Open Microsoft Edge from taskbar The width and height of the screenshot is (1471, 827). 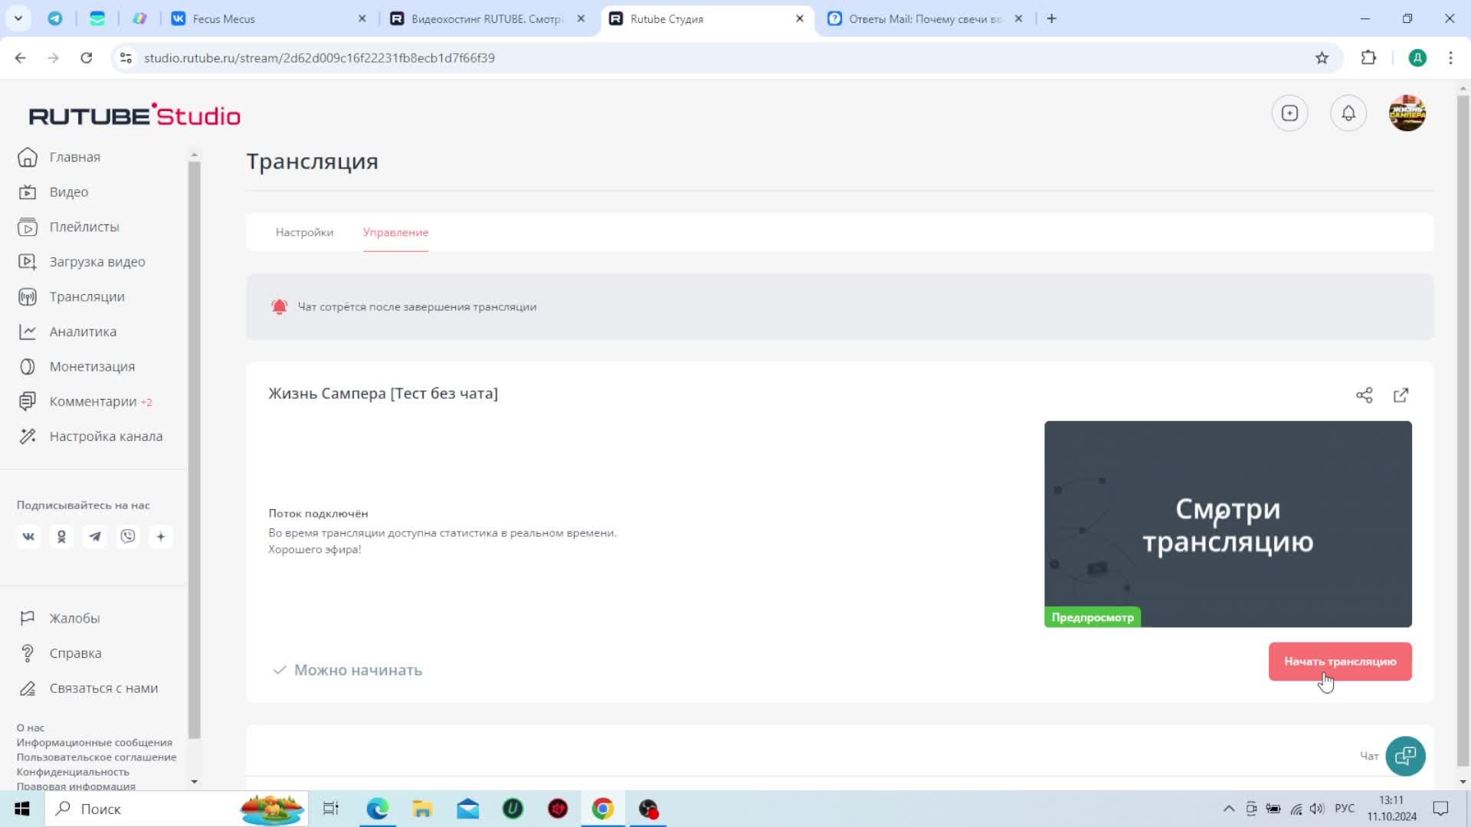click(x=377, y=809)
